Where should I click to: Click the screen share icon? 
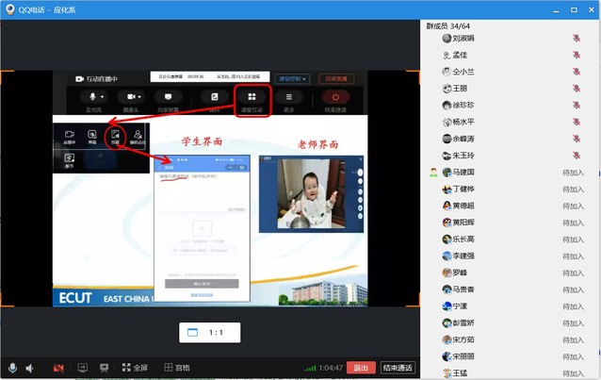pyautogui.click(x=82, y=368)
